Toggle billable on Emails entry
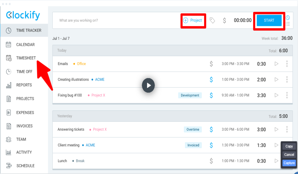This screenshot has height=174, width=298. 211,64
